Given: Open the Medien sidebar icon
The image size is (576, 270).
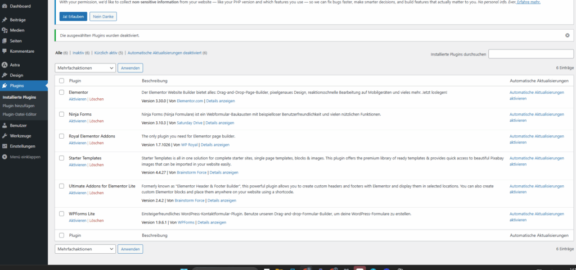Looking at the screenshot, I should pyautogui.click(x=4, y=30).
